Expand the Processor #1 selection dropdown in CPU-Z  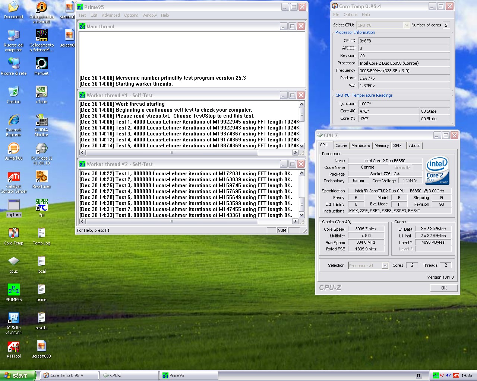click(385, 266)
